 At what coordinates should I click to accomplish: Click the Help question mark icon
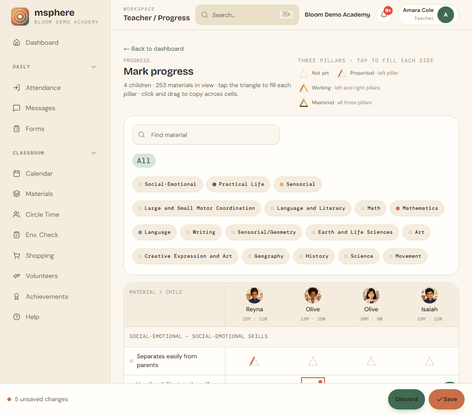pyautogui.click(x=17, y=317)
